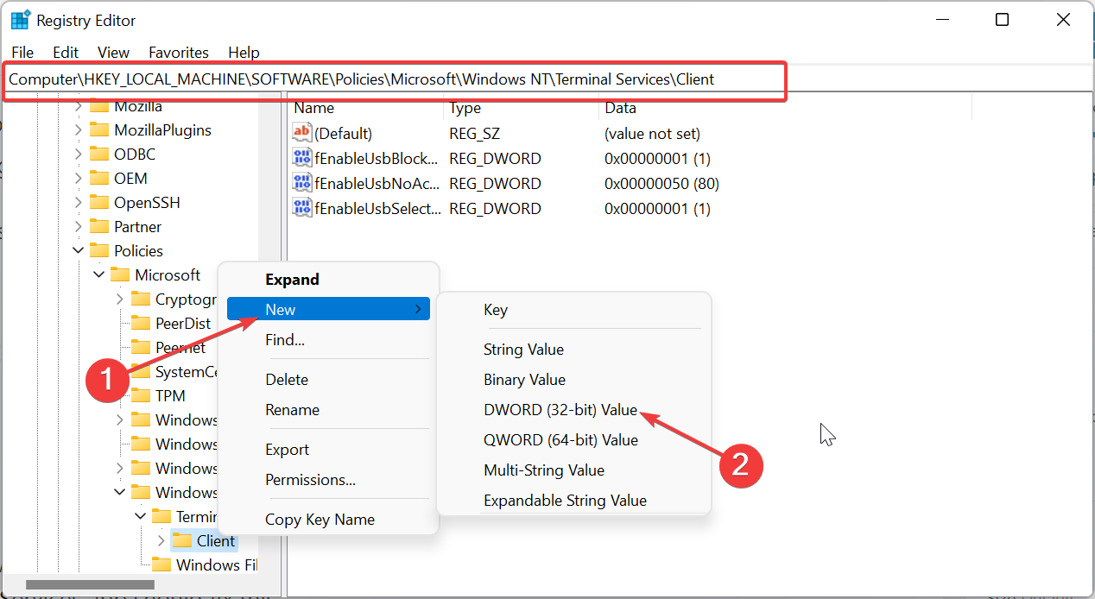1095x599 pixels.
Task: Open the Favorites menu
Action: point(179,53)
